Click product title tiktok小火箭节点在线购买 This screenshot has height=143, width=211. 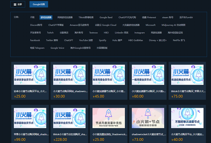click(x=70, y=134)
